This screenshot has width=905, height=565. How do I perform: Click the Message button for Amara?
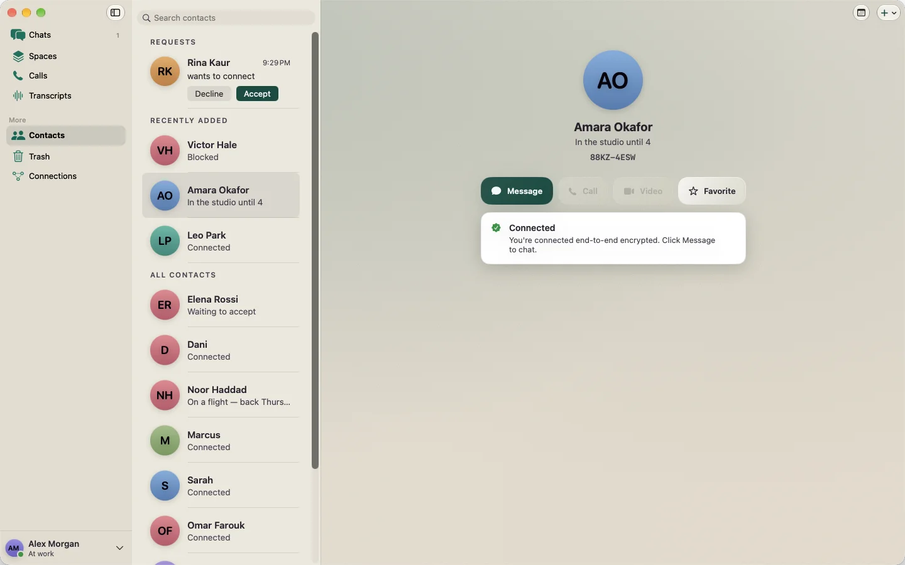pos(517,191)
